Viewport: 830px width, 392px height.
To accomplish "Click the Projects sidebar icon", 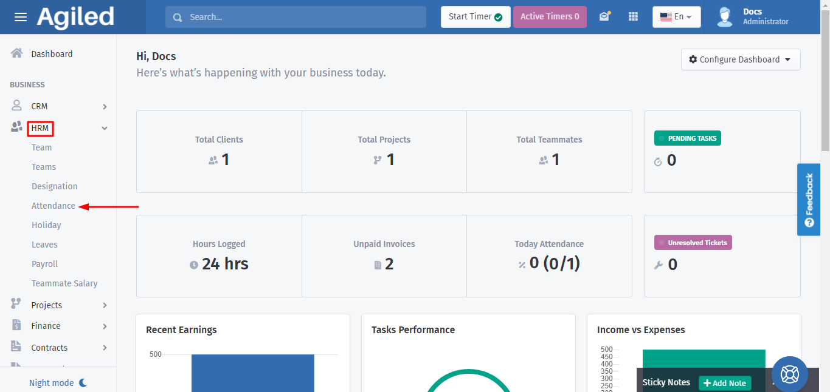I will 17,305.
